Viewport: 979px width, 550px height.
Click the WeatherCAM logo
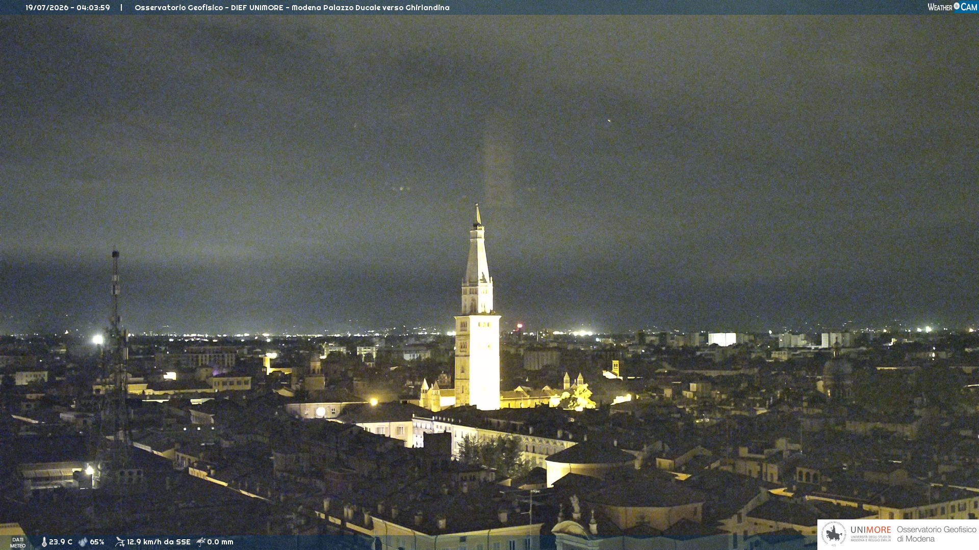coord(952,7)
